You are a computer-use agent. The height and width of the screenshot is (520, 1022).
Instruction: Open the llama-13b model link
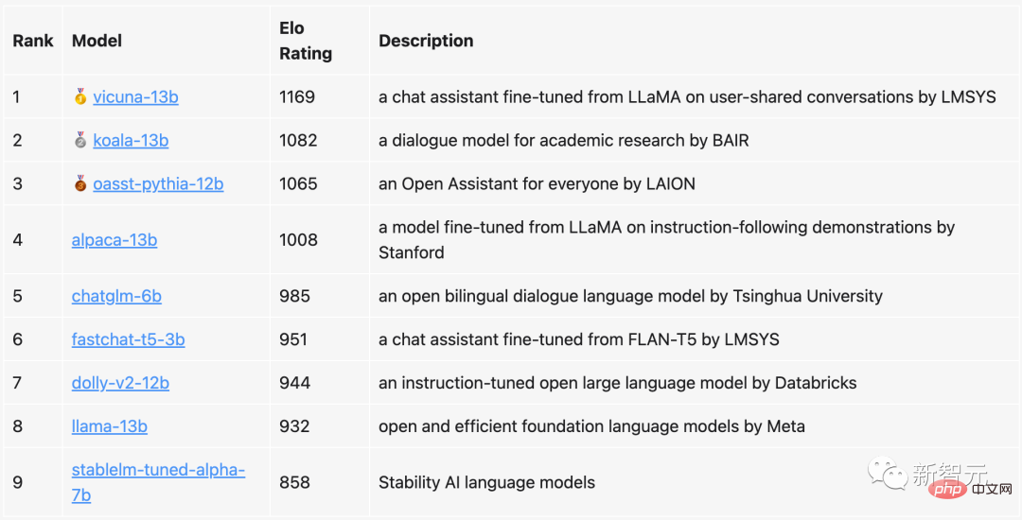pos(110,426)
